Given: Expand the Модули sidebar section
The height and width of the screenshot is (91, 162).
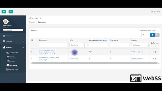Looking at the screenshot, I should 13,41.
